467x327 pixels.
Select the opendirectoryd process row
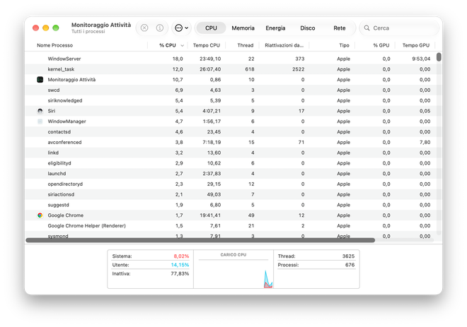231,184
